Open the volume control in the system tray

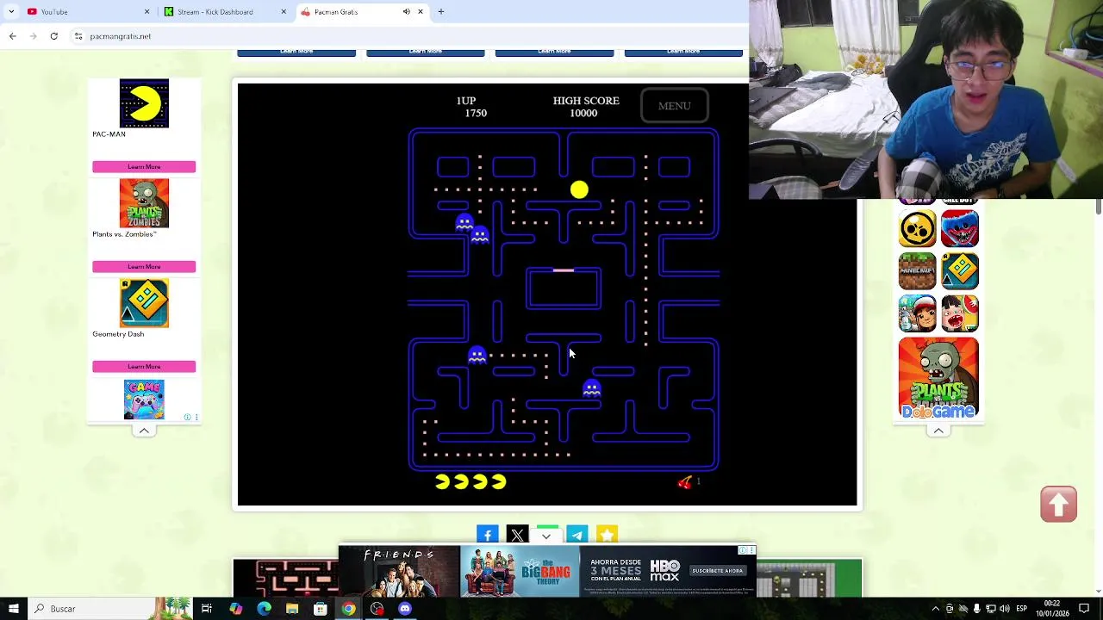(1005, 609)
